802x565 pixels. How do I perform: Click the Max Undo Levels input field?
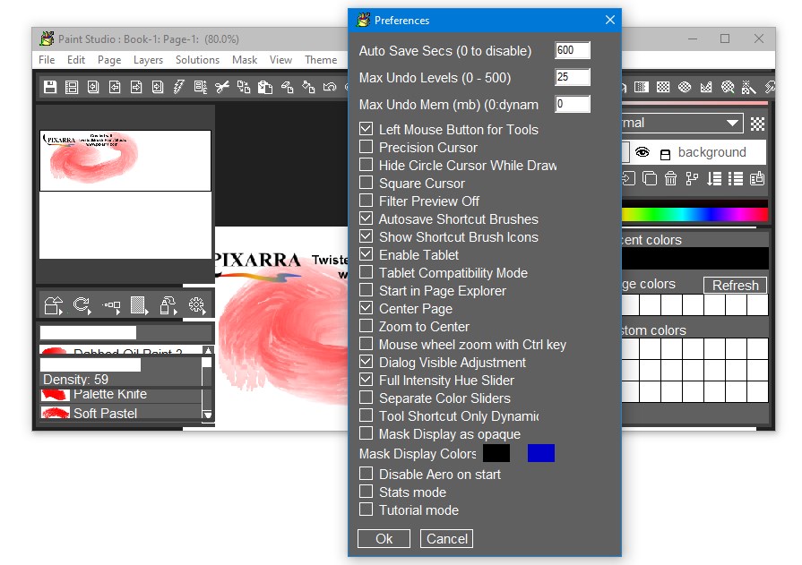click(573, 77)
